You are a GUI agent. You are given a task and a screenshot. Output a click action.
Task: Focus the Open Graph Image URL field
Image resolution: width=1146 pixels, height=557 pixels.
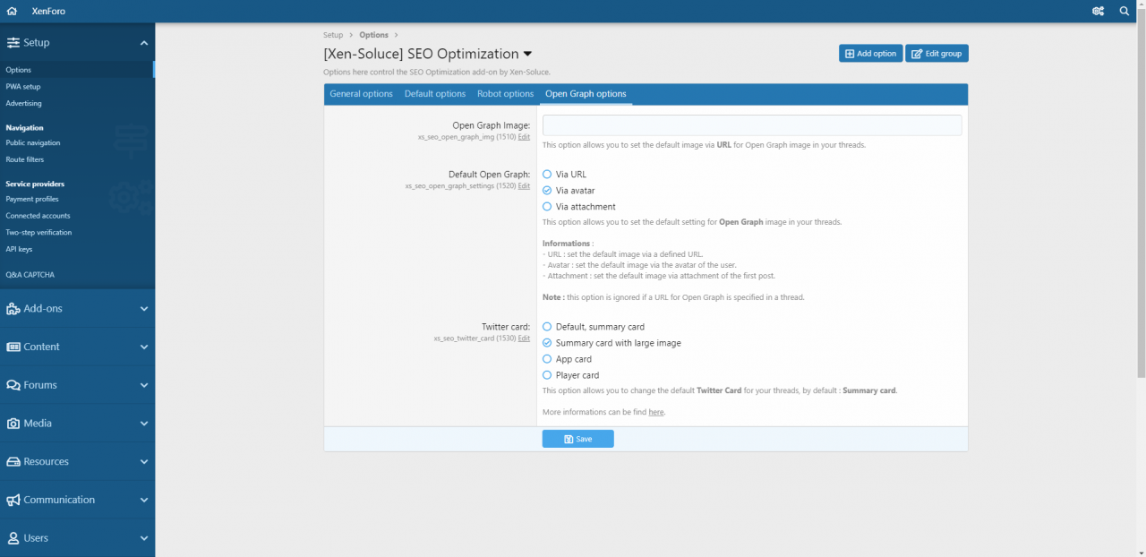coord(752,125)
